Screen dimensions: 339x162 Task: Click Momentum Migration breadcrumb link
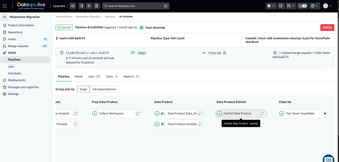[88, 17]
